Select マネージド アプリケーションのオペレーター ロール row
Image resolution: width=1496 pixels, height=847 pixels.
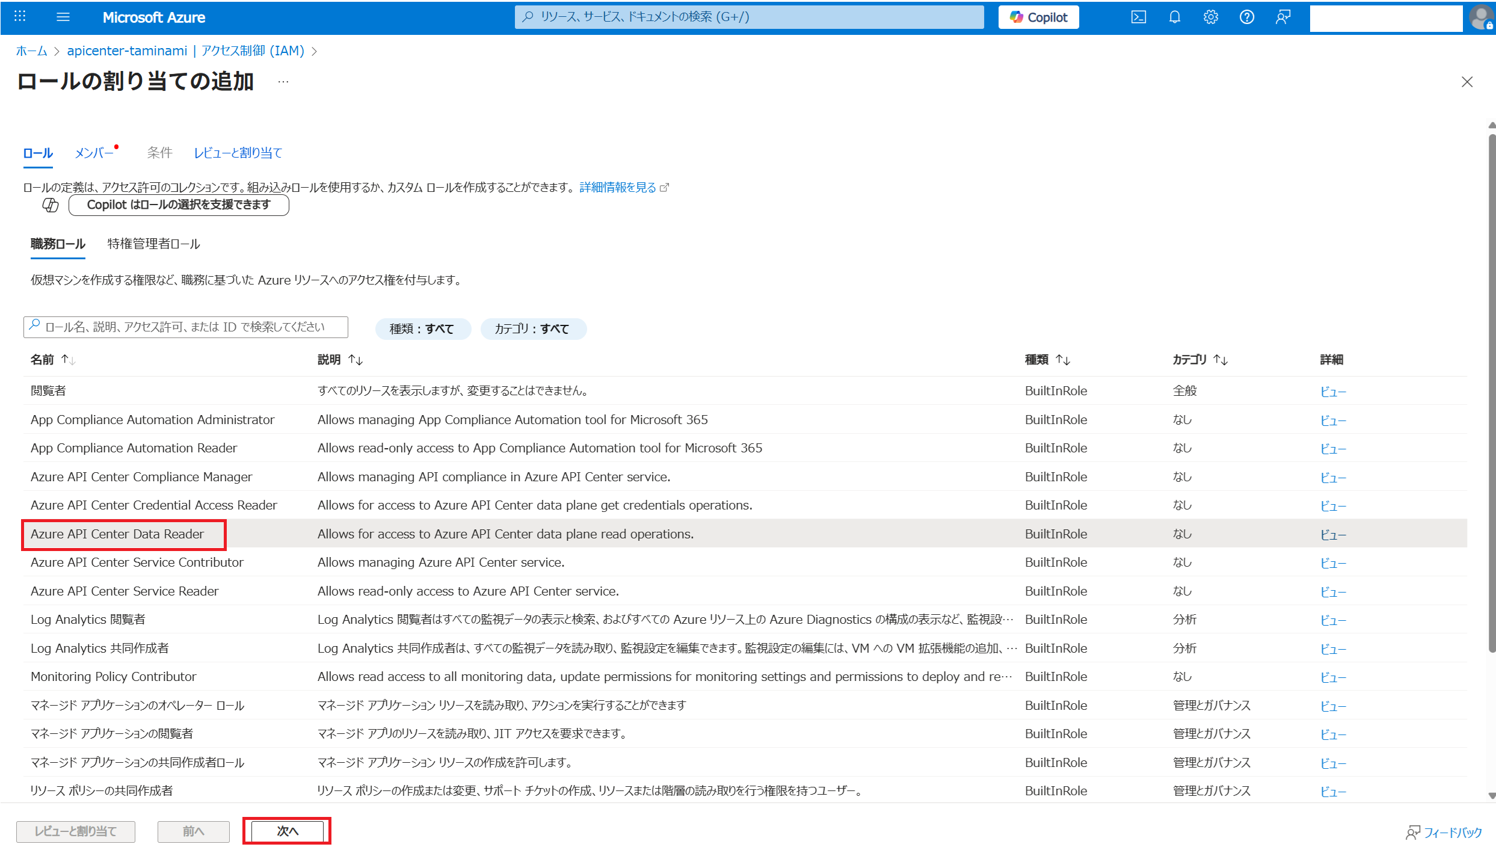coord(745,705)
